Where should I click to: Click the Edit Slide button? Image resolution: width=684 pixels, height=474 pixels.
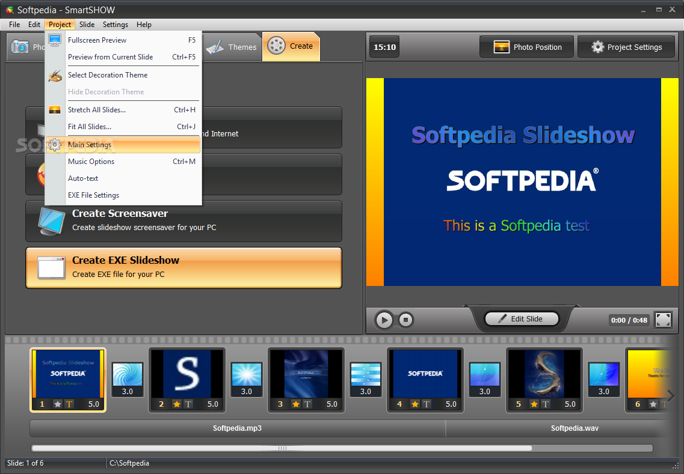(x=522, y=319)
